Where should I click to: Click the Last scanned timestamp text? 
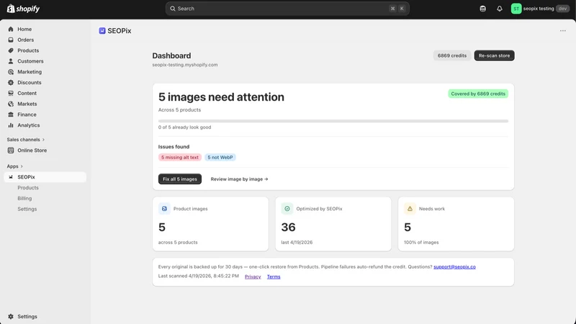point(199,276)
